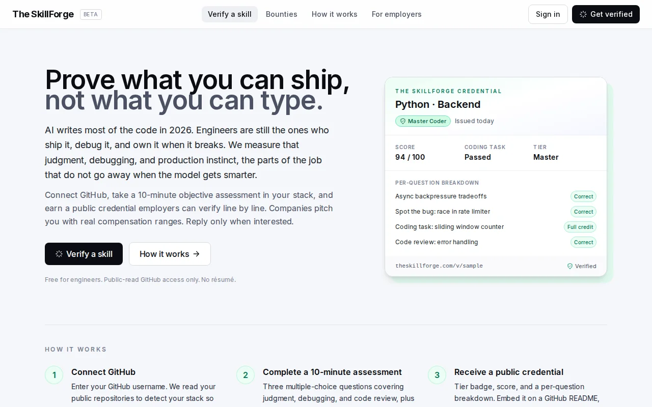Click the Spot the bug: race in rate limiter row

pyautogui.click(x=496, y=212)
